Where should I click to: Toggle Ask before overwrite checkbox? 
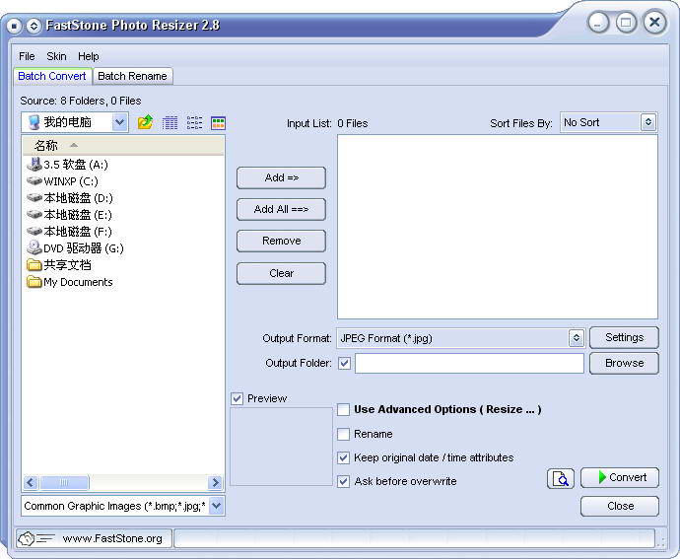tap(344, 481)
